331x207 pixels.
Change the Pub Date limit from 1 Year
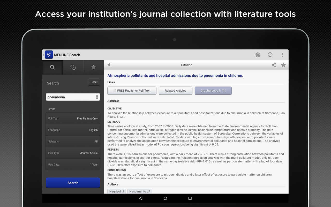73,164
